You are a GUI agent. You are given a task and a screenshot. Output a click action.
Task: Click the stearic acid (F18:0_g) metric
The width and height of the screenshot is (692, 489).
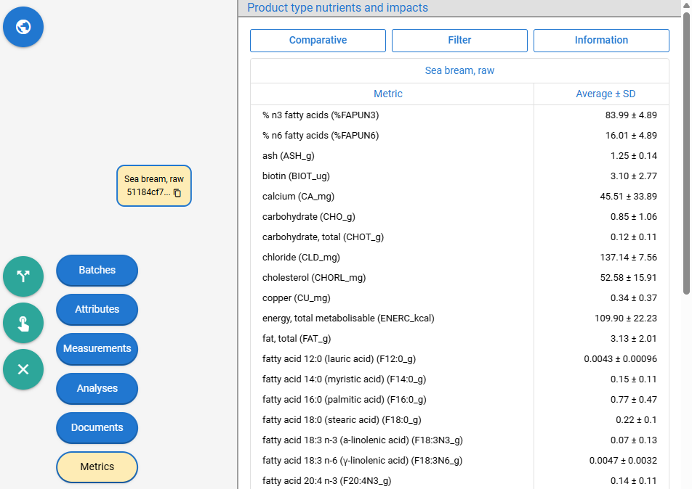pyautogui.click(x=342, y=419)
